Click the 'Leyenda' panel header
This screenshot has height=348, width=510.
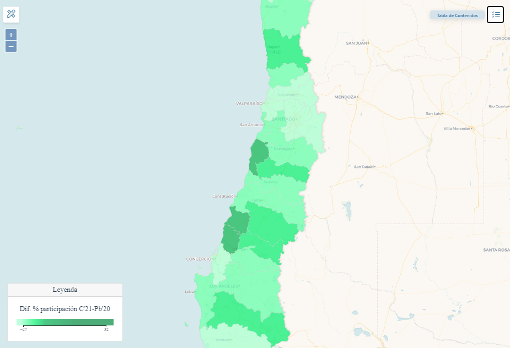(x=65, y=290)
